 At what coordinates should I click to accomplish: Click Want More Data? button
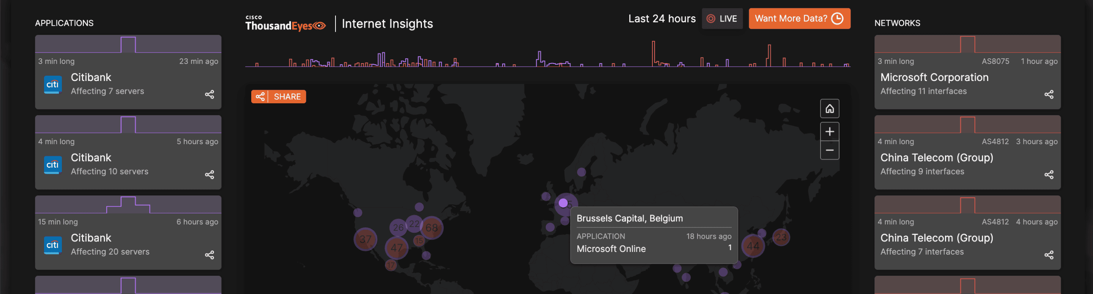(799, 19)
